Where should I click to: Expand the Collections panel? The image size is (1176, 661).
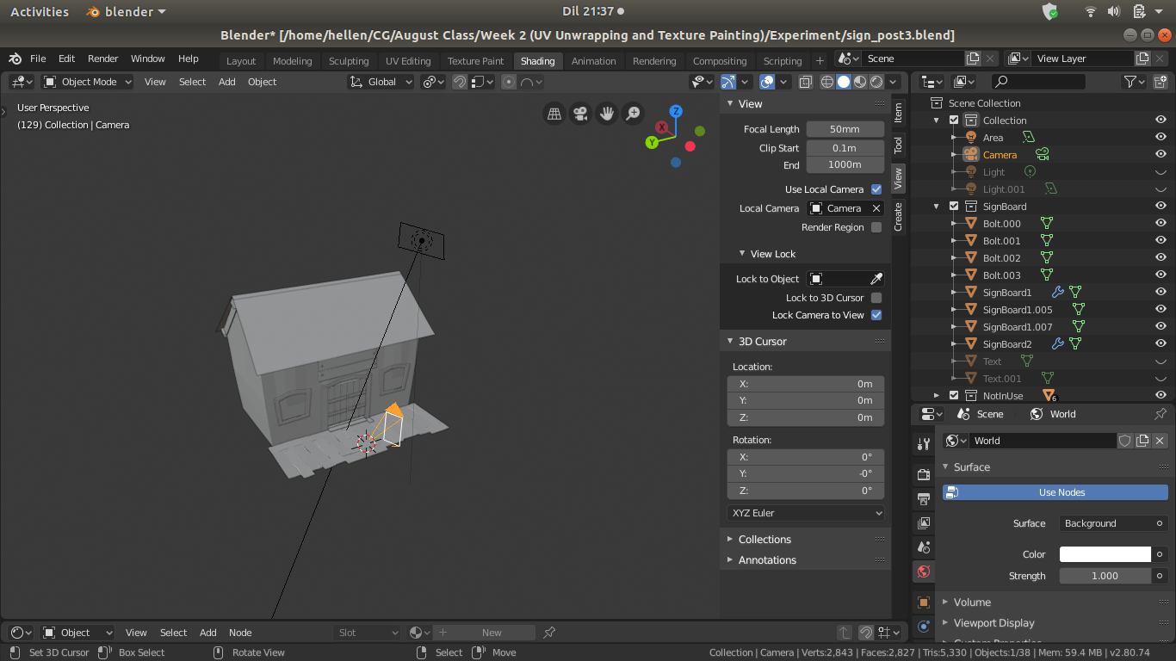730,540
